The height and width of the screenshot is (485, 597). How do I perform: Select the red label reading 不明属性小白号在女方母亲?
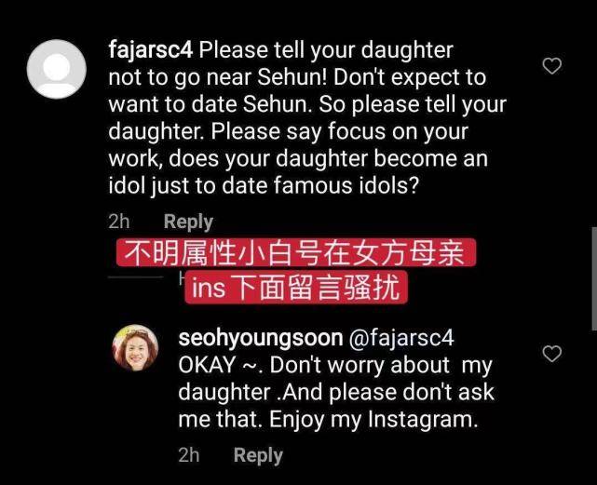click(x=296, y=252)
